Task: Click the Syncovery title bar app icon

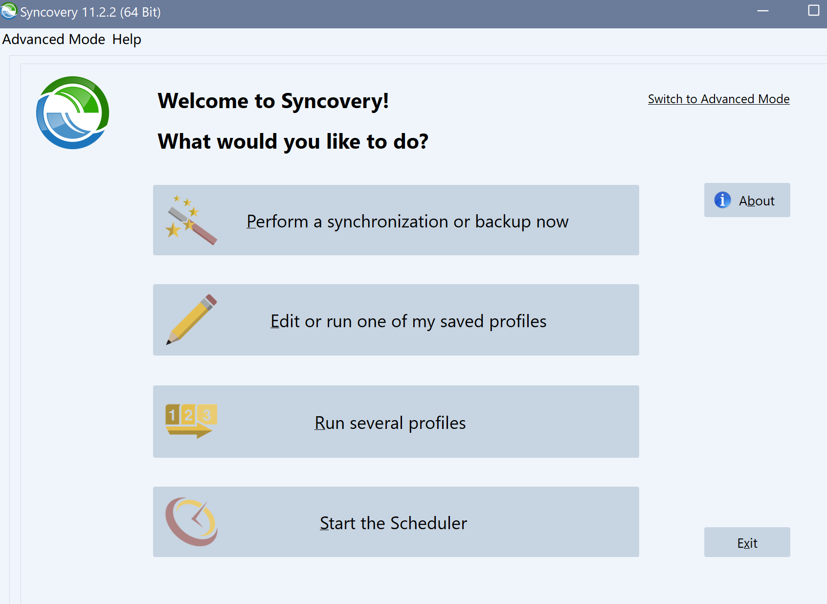Action: (x=9, y=11)
